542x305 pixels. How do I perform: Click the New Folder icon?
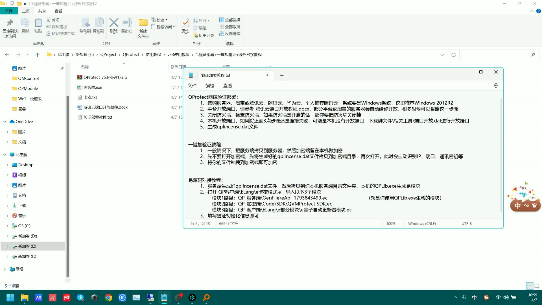143,22
